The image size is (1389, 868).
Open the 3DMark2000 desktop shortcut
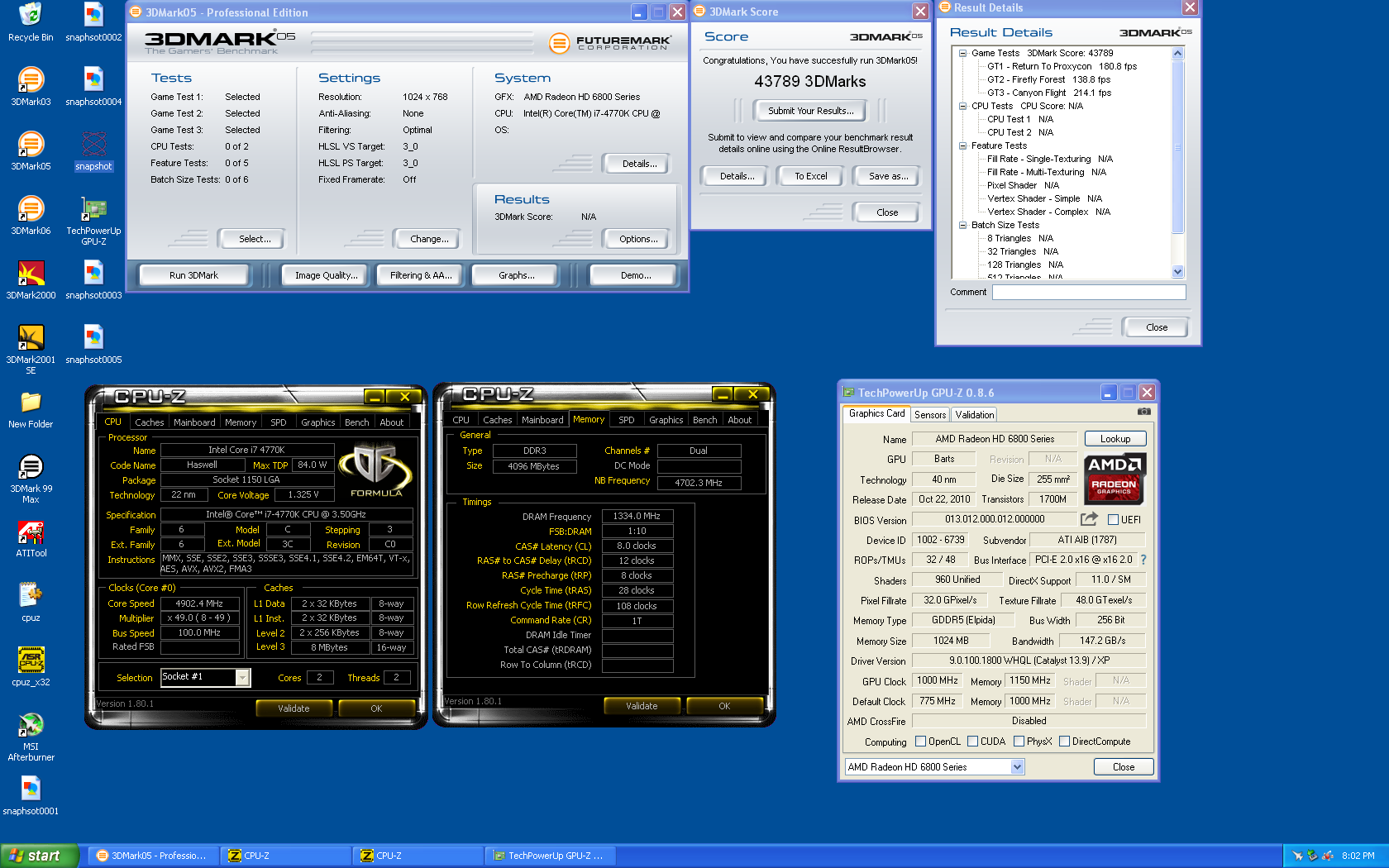pyautogui.click(x=31, y=280)
